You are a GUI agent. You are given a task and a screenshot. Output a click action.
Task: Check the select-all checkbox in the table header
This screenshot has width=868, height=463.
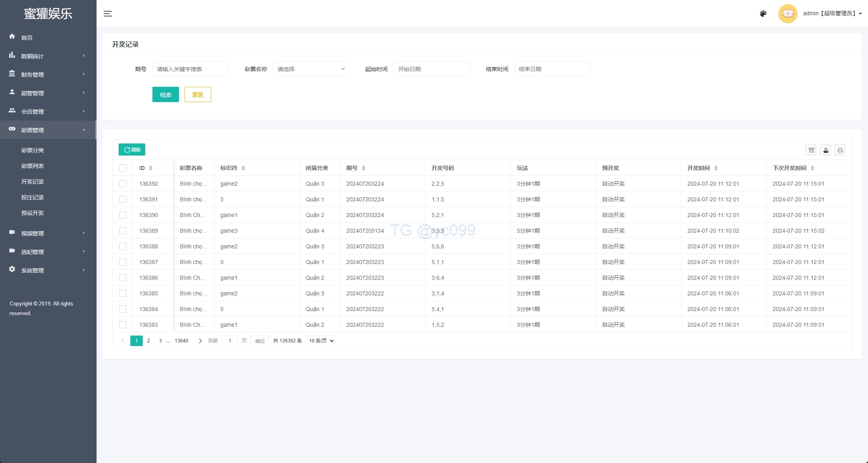[123, 168]
